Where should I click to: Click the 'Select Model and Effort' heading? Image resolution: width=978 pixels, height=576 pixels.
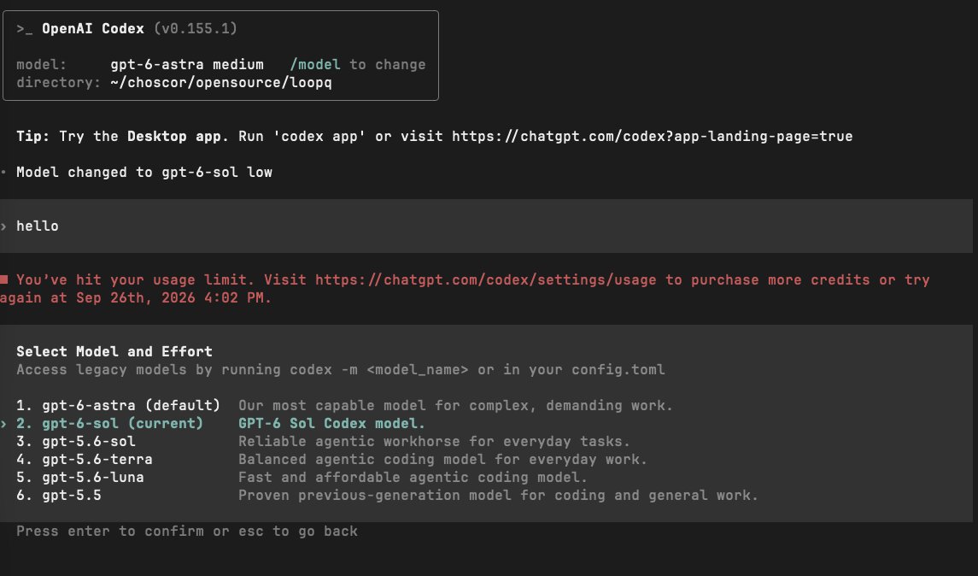[x=114, y=352]
